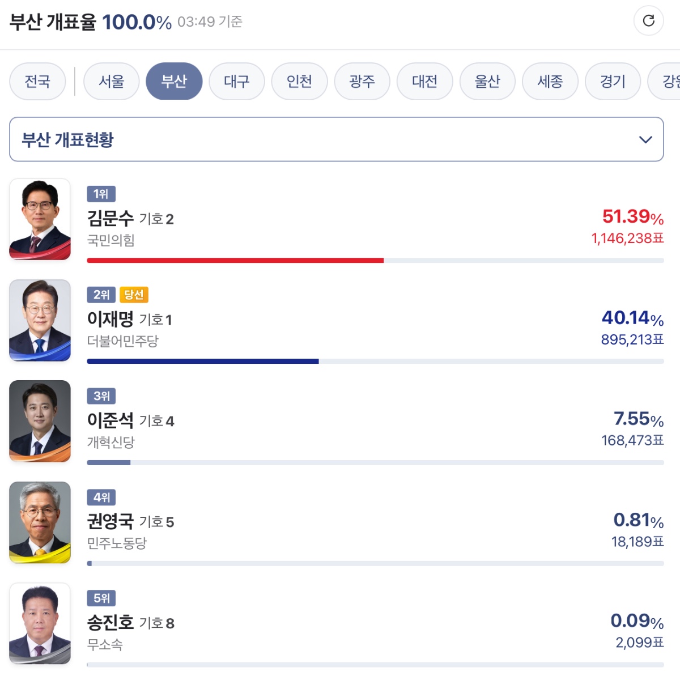Screen dimensions: 680x676
Task: Click the 당선 badge next to 2위
Action: tap(134, 295)
